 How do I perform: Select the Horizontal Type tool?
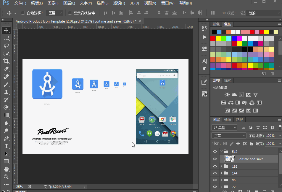tap(6, 146)
